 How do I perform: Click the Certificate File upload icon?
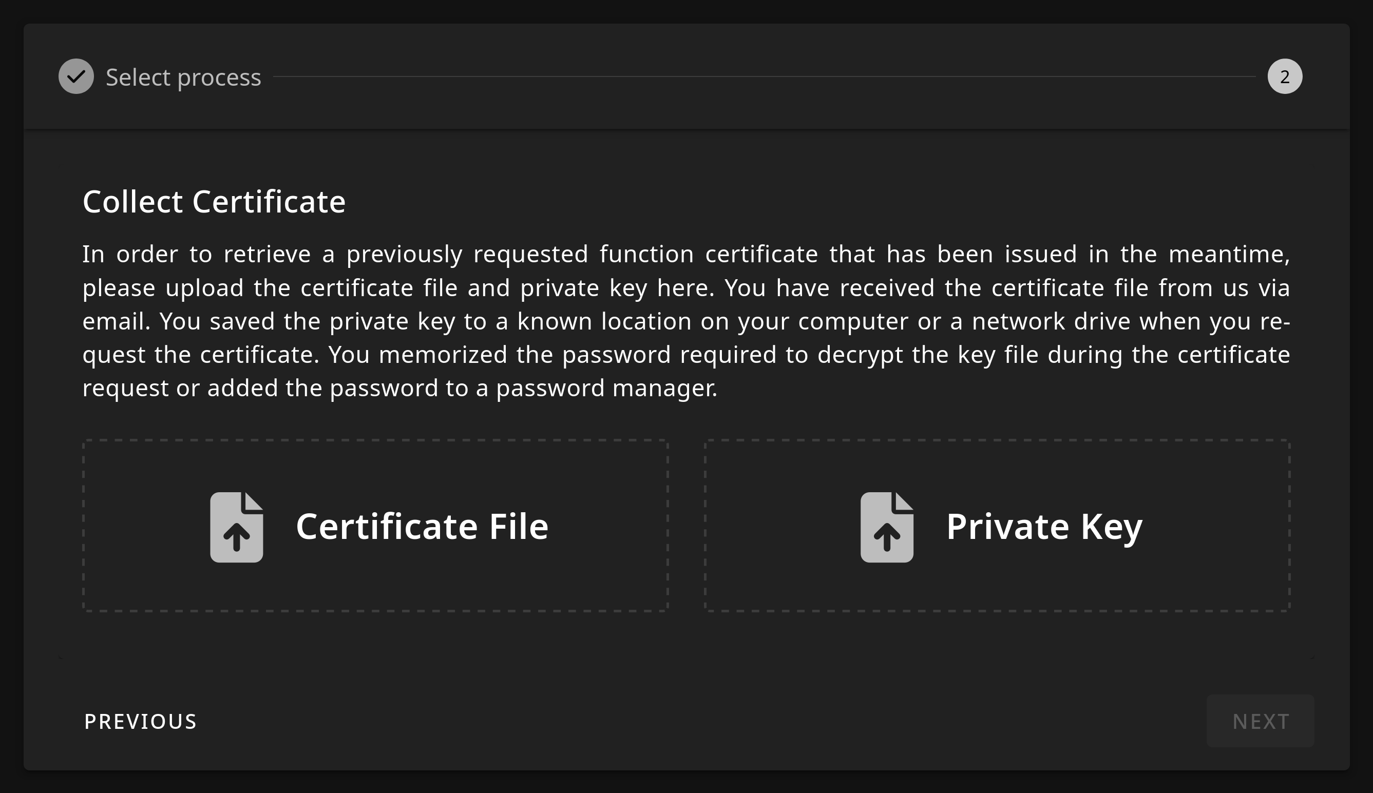pos(237,527)
